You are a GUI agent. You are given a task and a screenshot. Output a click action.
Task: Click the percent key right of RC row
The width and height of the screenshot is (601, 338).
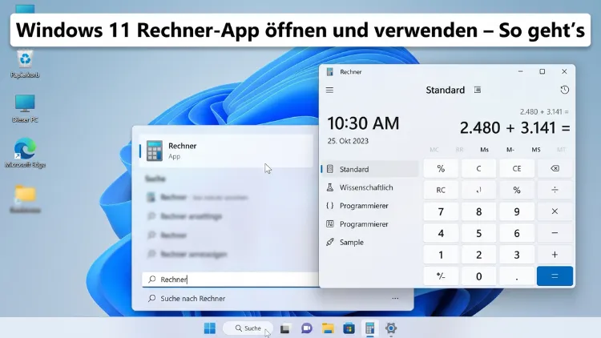[x=517, y=190]
